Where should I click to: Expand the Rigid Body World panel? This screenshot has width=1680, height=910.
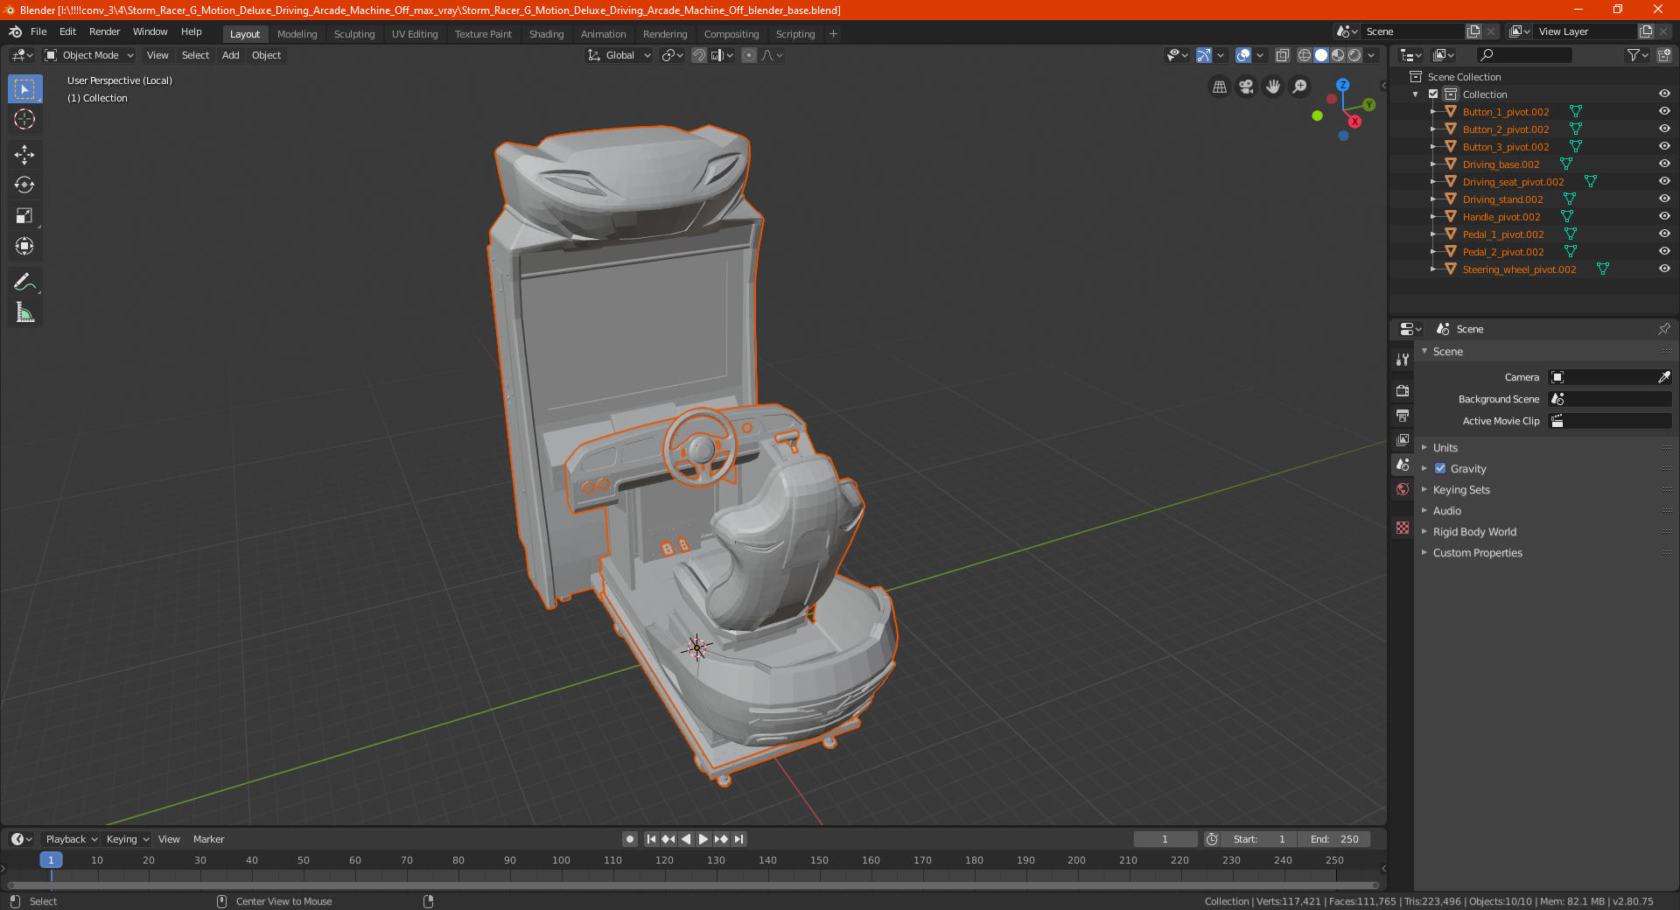1474,531
